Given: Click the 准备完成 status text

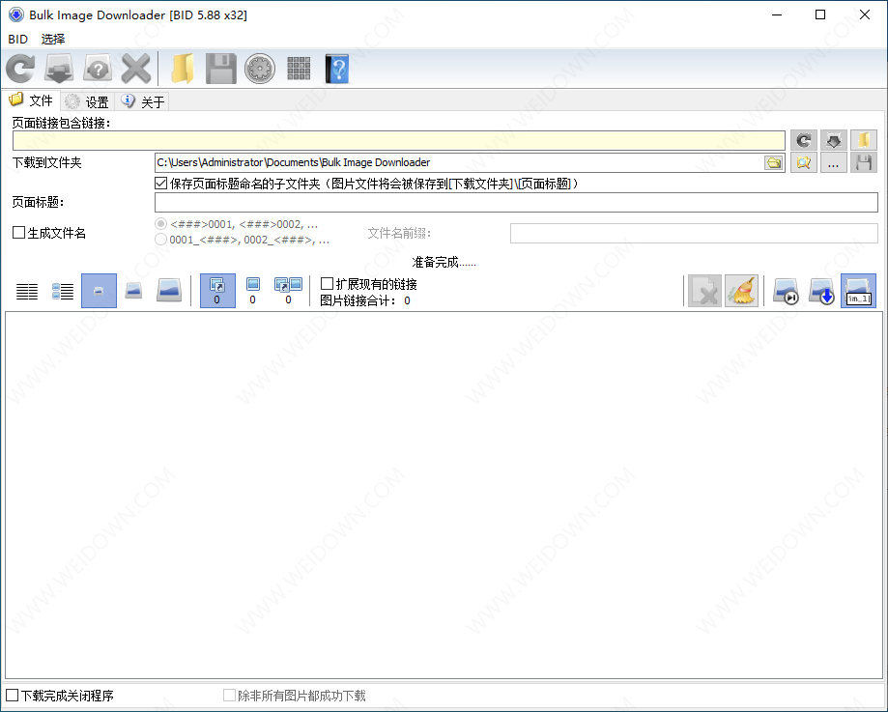Looking at the screenshot, I should tap(444, 262).
